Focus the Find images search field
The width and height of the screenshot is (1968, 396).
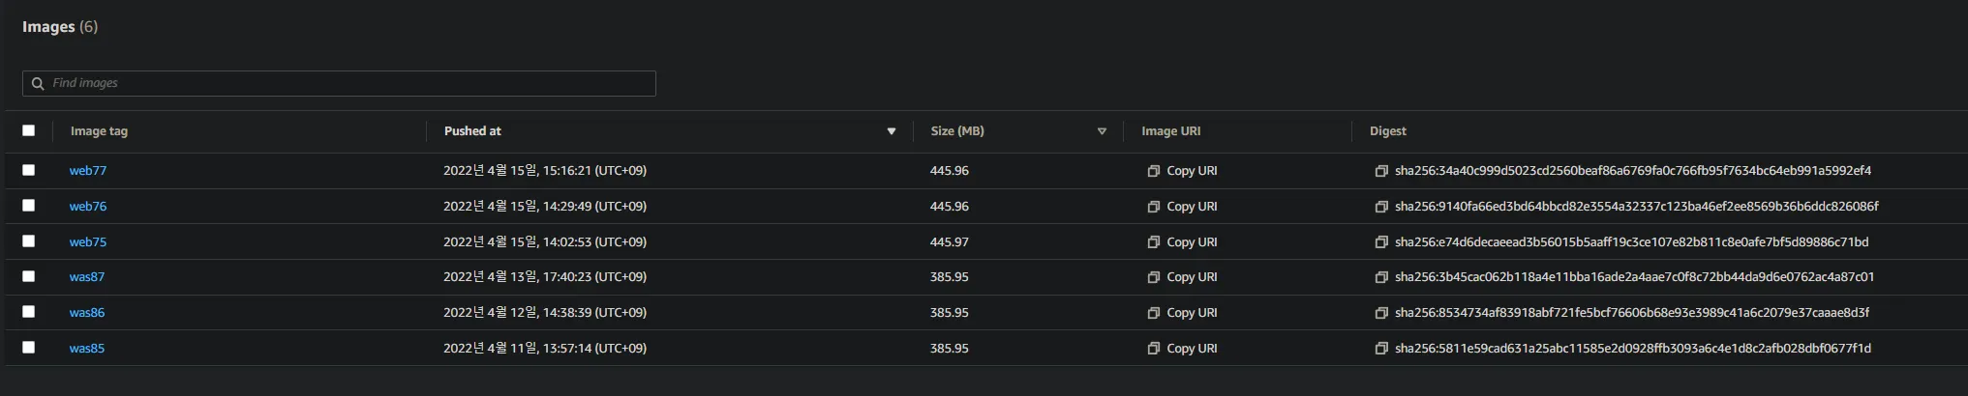pyautogui.click(x=348, y=84)
